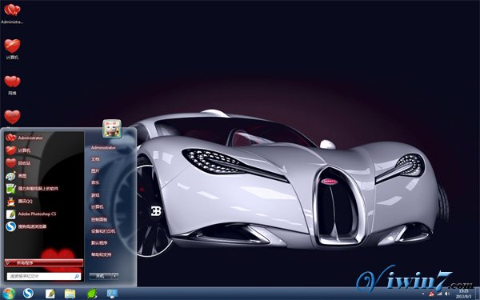
Task: Click the Show desktop strip at taskbar end
Action: [478, 294]
